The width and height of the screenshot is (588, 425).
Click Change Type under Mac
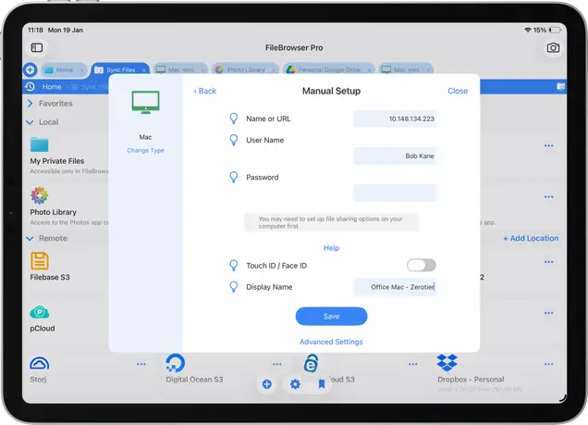(x=145, y=150)
